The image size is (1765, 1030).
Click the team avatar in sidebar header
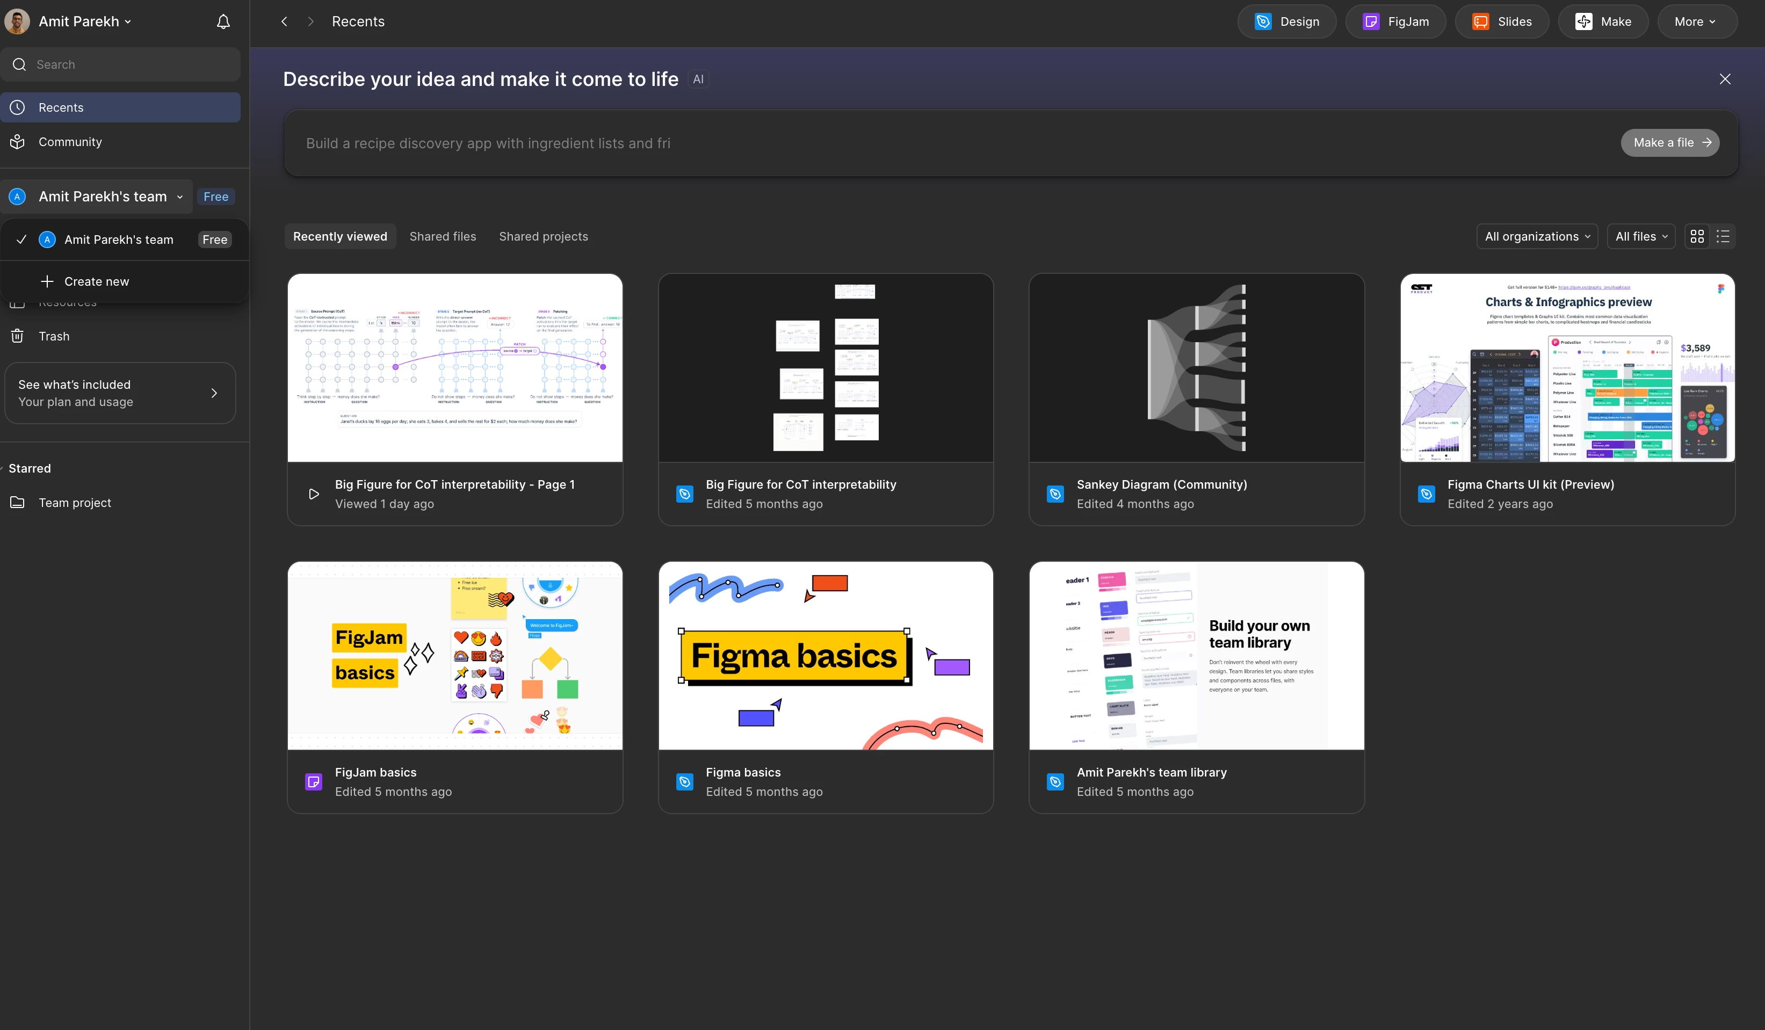click(18, 197)
